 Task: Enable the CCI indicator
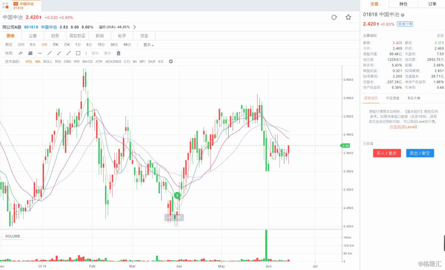[127, 61]
